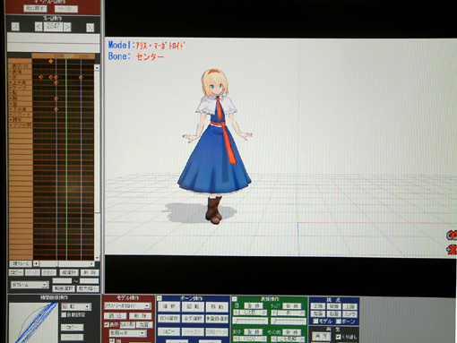457x343 pixels.
Task: Click the red X axis icon in viewport
Action: click(x=453, y=249)
